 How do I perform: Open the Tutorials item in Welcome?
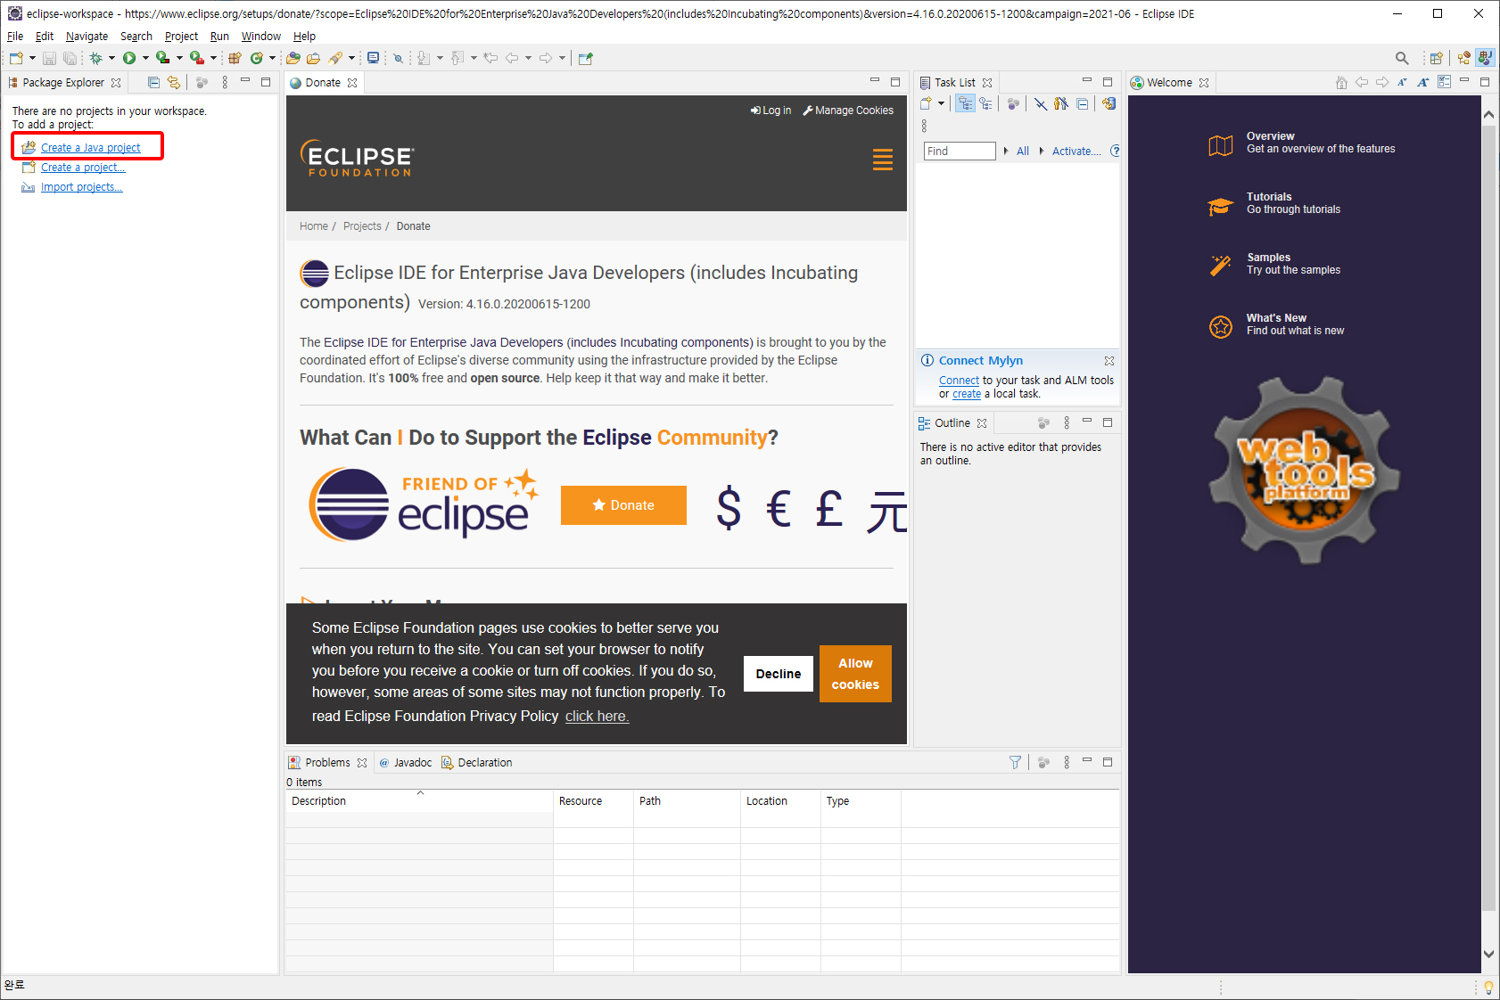(x=1274, y=203)
